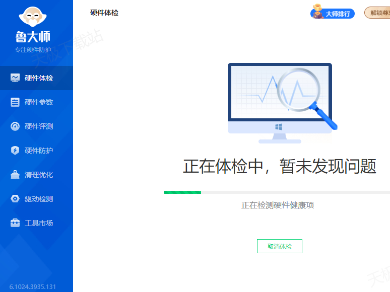Click the 硬件体检 monitor icon in sidebar
The height and width of the screenshot is (292, 390).
click(x=15, y=78)
